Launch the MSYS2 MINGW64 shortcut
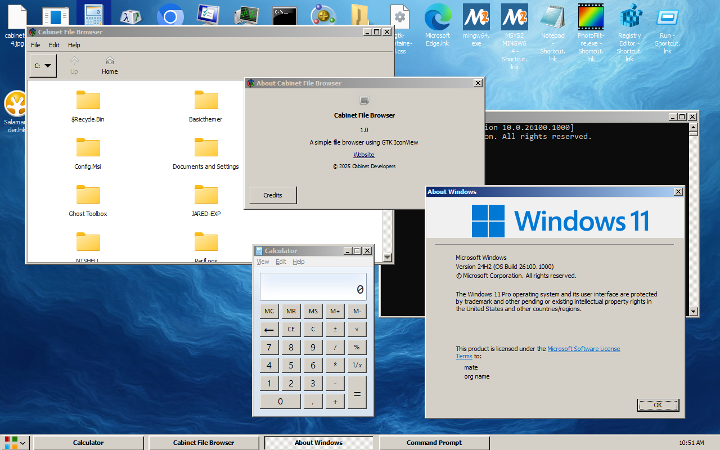This screenshot has width=720, height=450. [514, 17]
